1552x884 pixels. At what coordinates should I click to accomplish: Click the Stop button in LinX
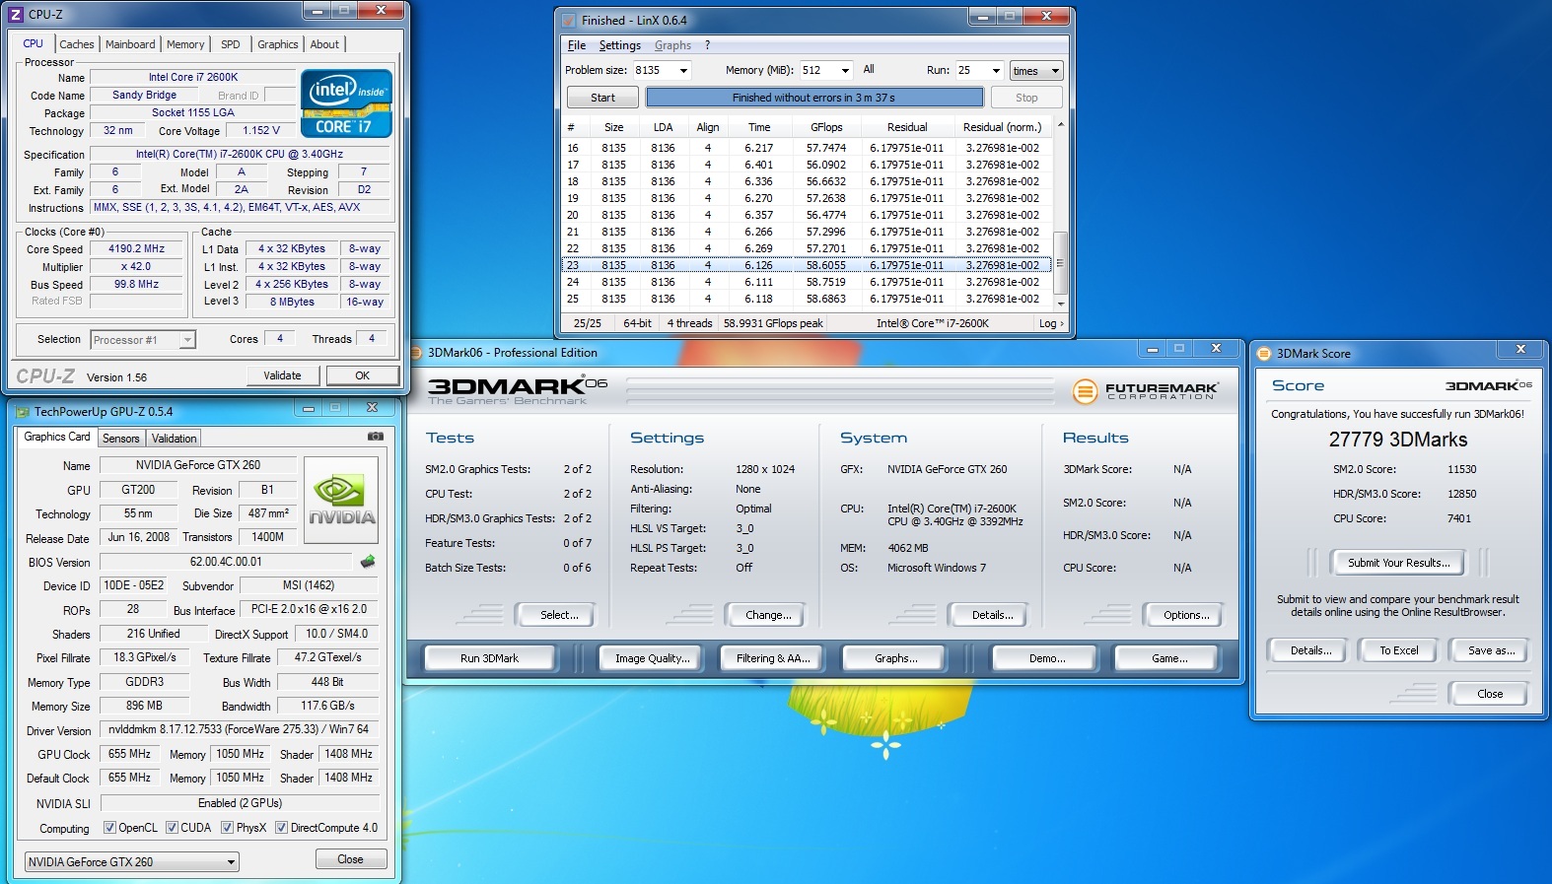click(1026, 98)
